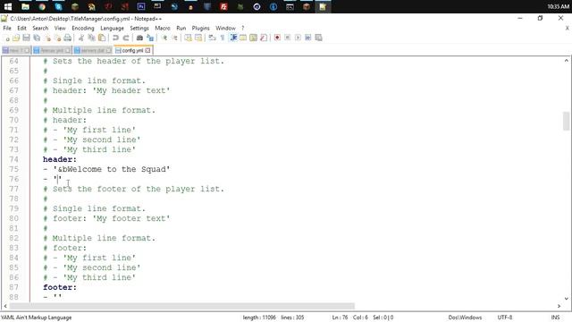Click the Dos\Windows line ending status
Image resolution: width=572 pixels, height=322 pixels.
point(465,318)
